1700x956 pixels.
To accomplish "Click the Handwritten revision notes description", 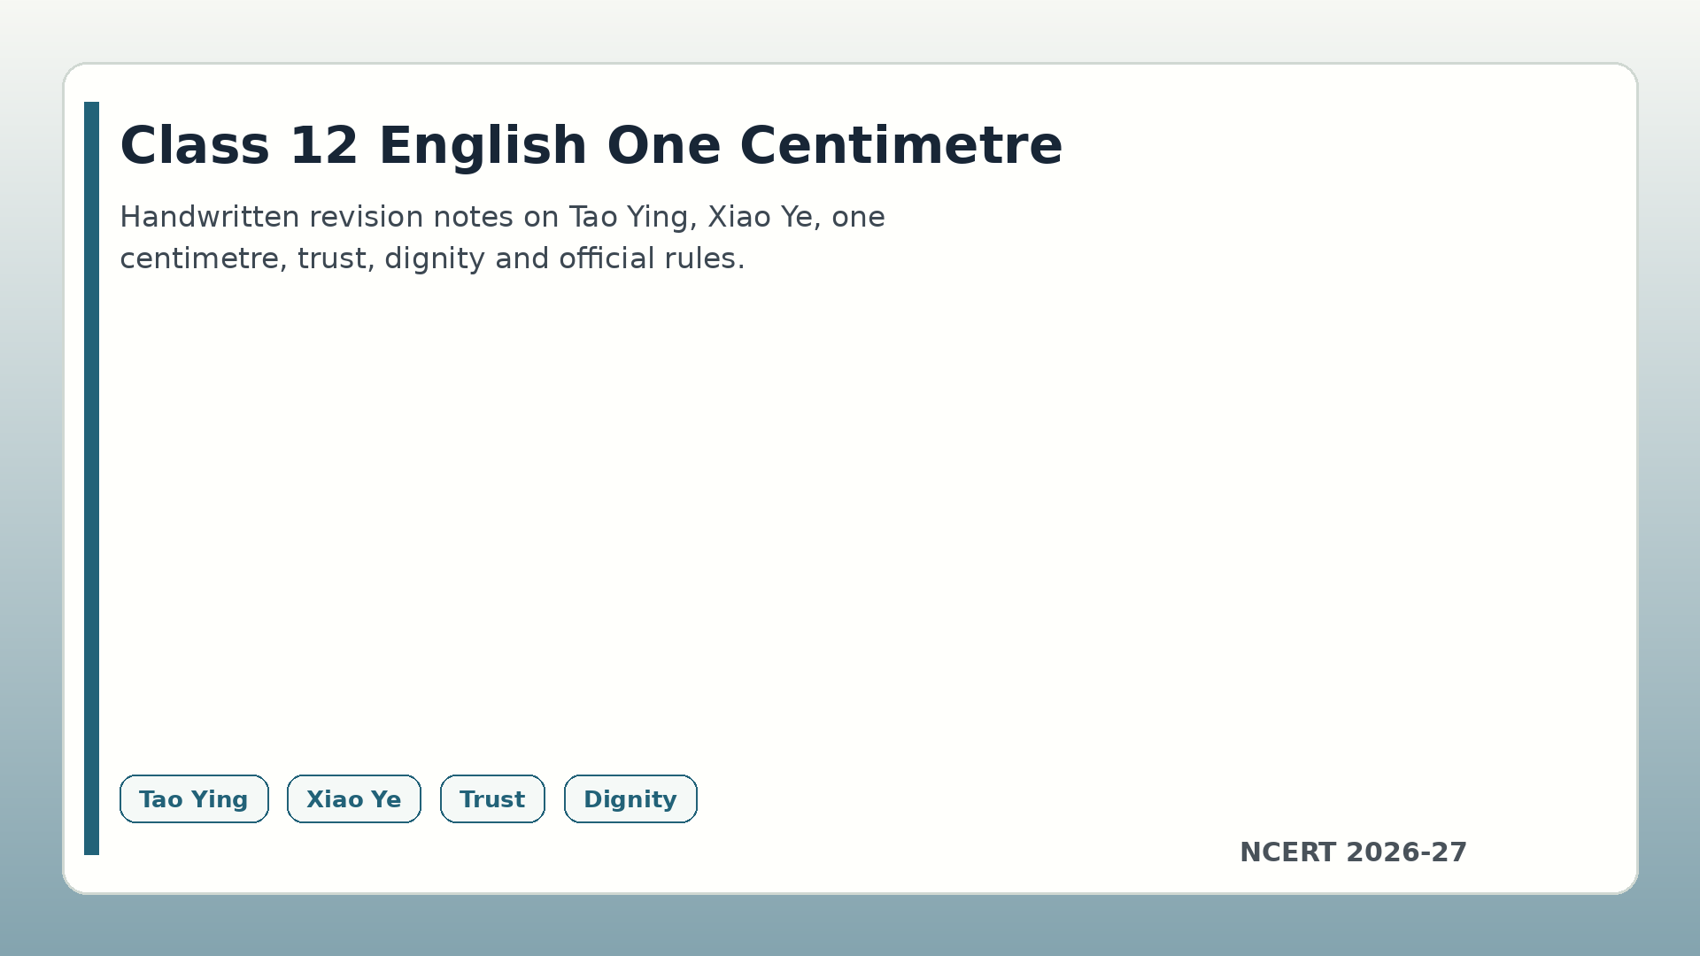I will 502,237.
